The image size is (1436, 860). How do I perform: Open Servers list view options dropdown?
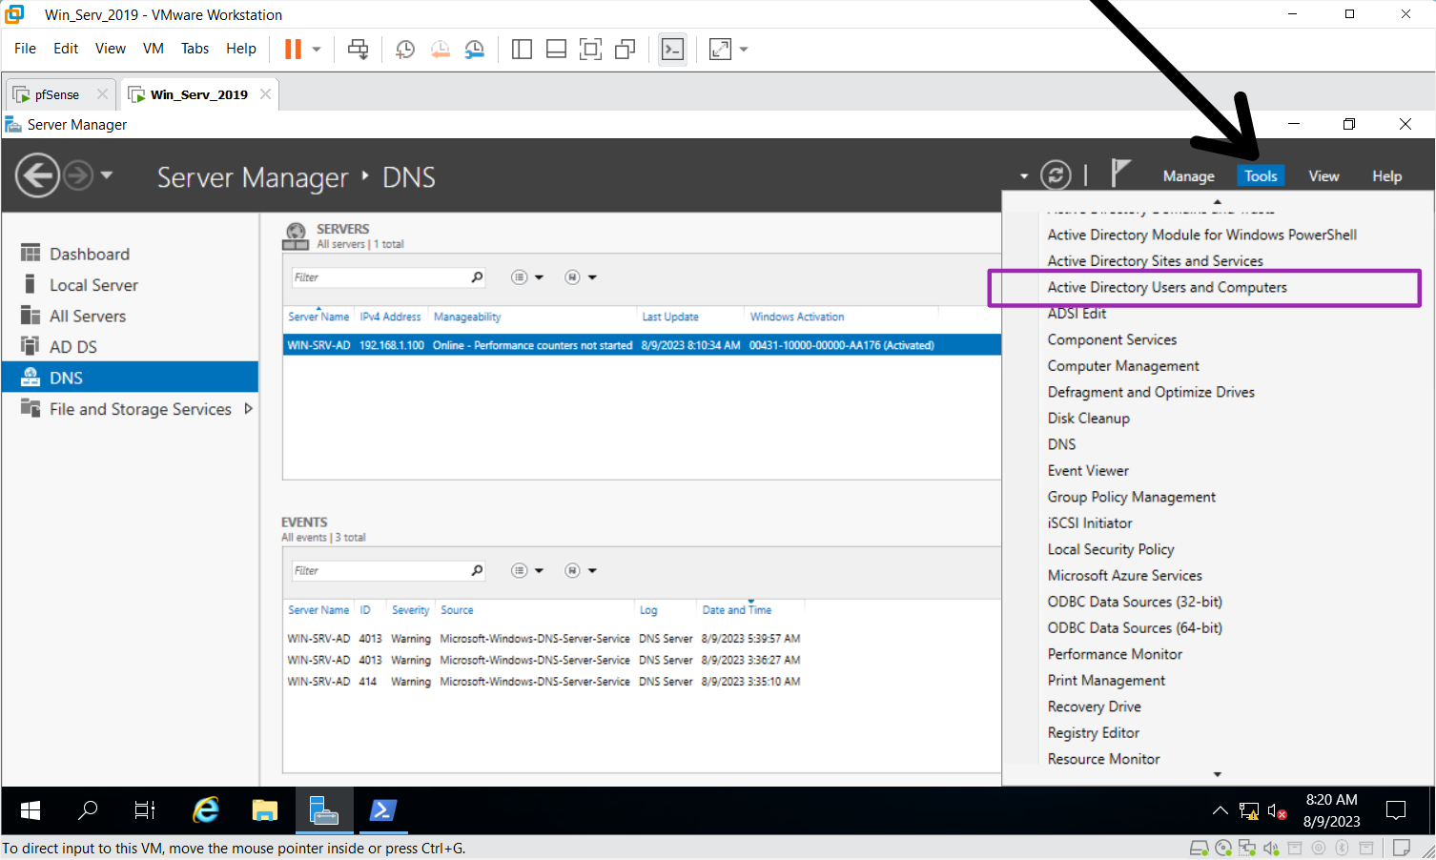[527, 277]
